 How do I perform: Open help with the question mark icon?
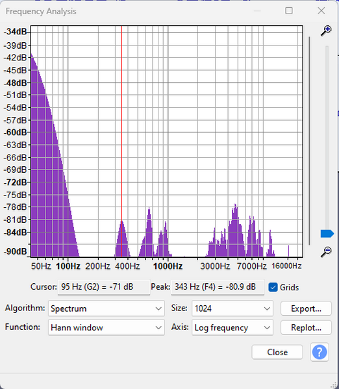pyautogui.click(x=320, y=352)
